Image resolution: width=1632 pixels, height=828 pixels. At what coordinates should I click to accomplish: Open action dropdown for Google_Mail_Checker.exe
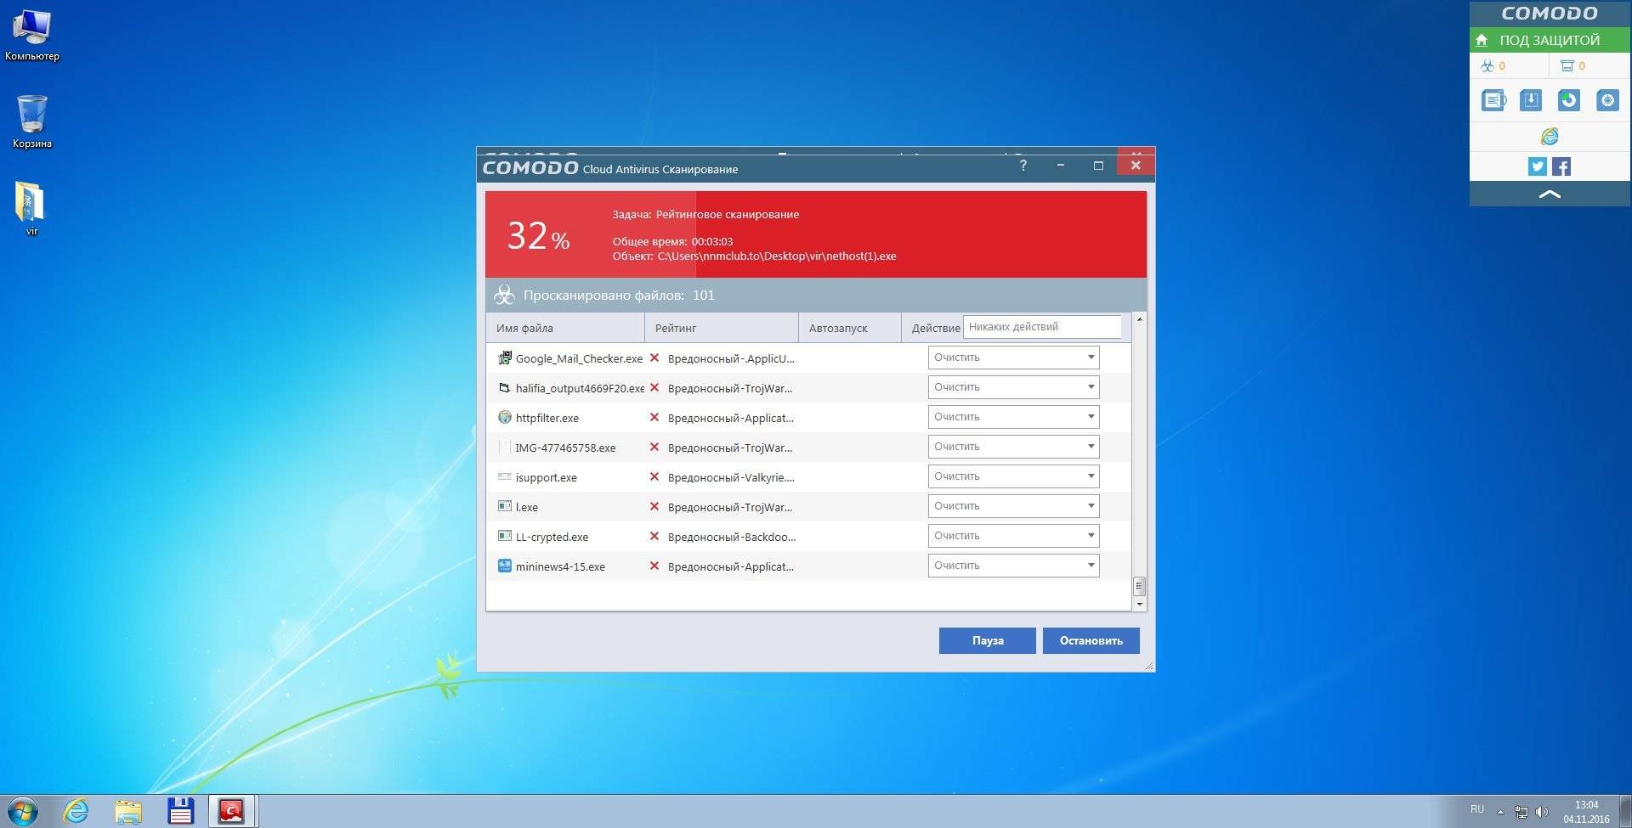tap(1013, 358)
